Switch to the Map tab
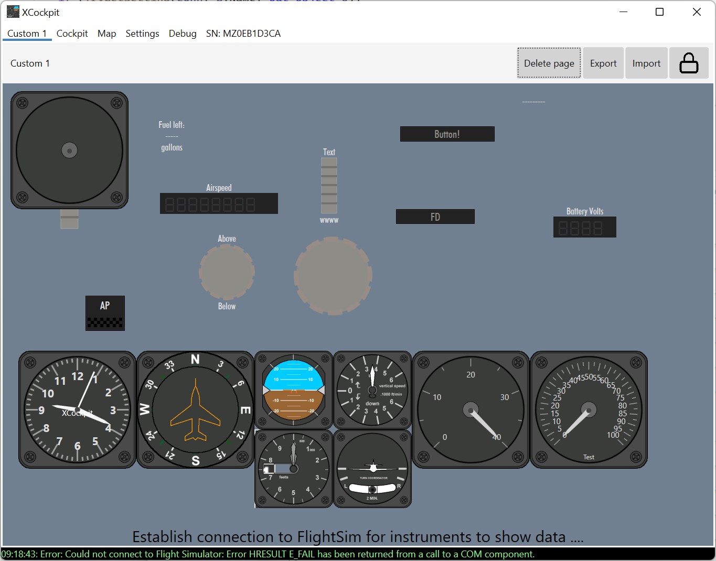This screenshot has height=561, width=716. [x=107, y=34]
